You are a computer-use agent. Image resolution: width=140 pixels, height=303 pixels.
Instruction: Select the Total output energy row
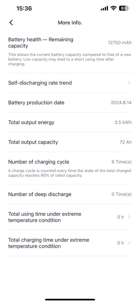(x=70, y=122)
